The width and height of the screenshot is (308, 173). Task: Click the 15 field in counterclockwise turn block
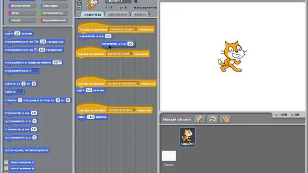(x=42, y=50)
